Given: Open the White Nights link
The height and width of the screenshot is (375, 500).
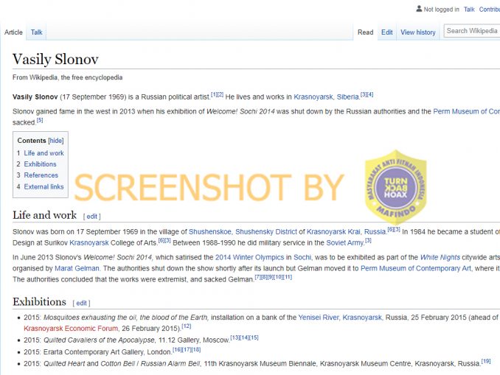Looking at the screenshot, I should point(440,257).
